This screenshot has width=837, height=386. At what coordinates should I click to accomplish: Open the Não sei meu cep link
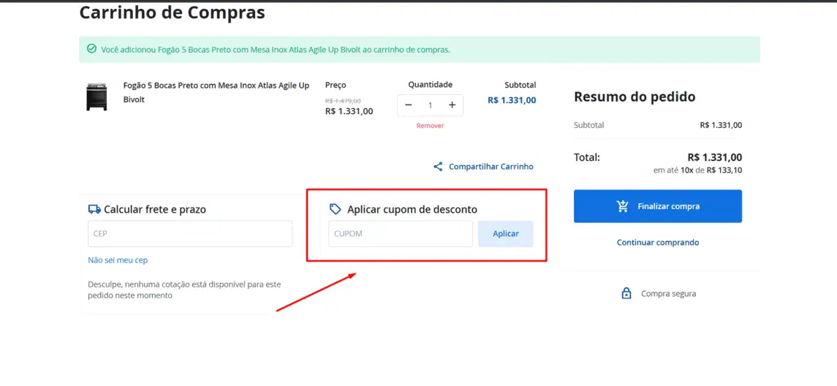click(118, 260)
